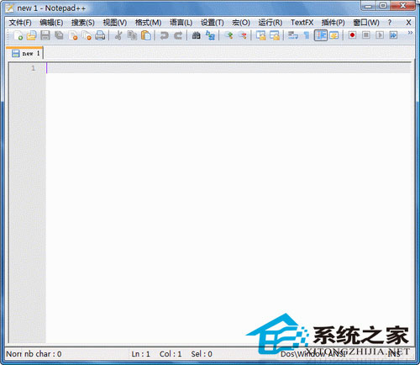Click the Print toolbar icon
The image size is (420, 365).
click(x=100, y=35)
